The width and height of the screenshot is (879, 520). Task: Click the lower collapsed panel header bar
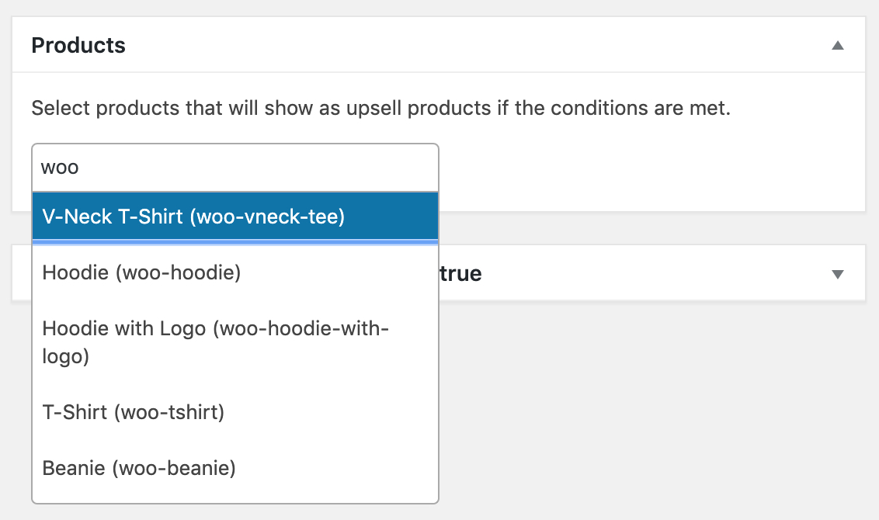621,272
